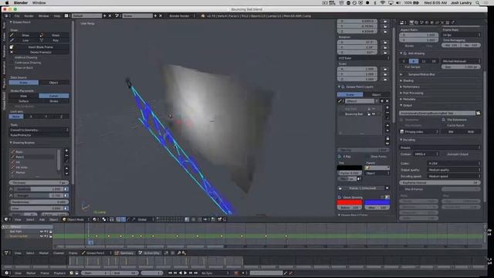
Task: Select the Ink noise brush
Action: 33,167
